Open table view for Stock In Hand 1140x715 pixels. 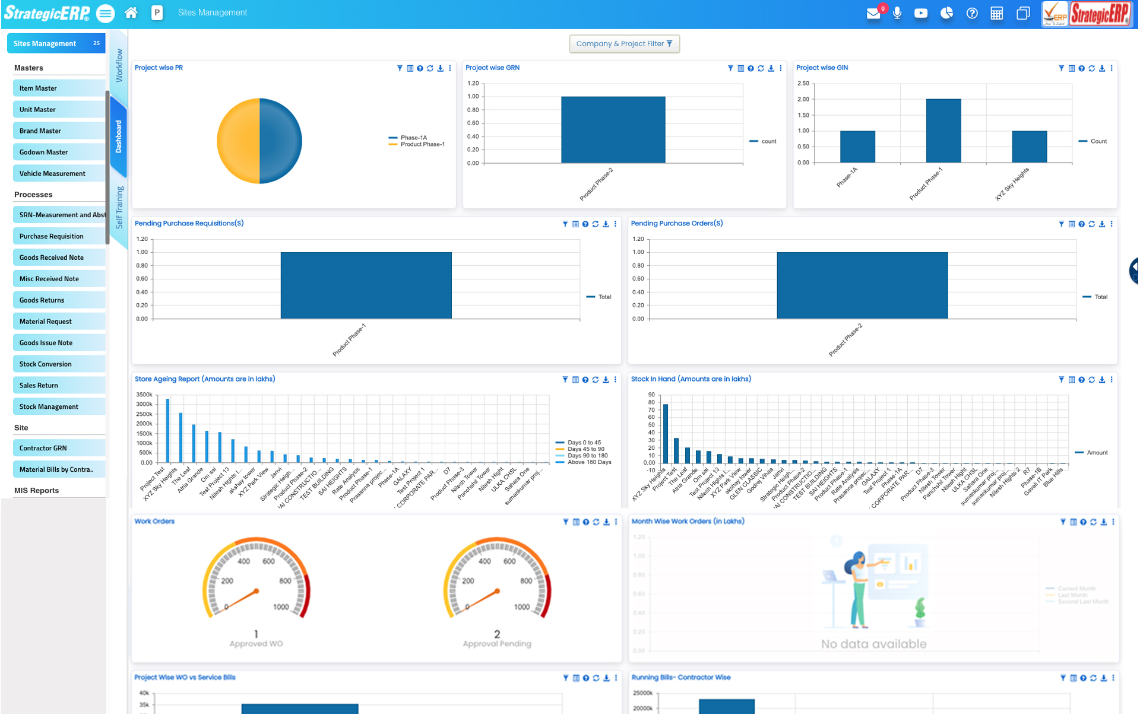point(1072,380)
